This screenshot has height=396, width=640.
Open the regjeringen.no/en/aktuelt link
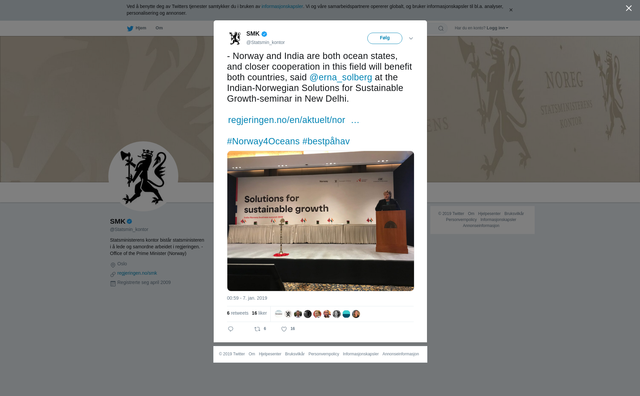(293, 120)
